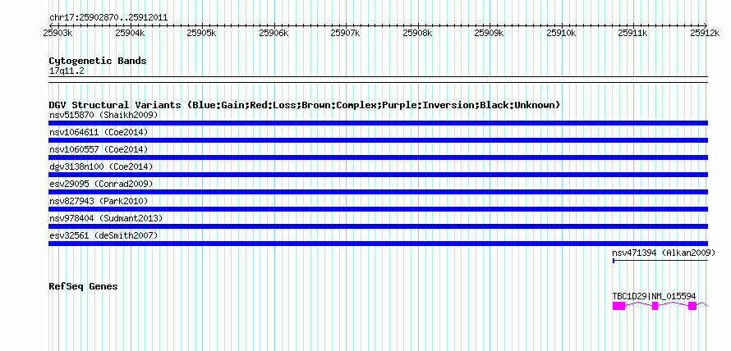Screen dimensions: 731x351
Task: Open nsv471394 (Alkan2009) variant label
Action: coord(664,253)
